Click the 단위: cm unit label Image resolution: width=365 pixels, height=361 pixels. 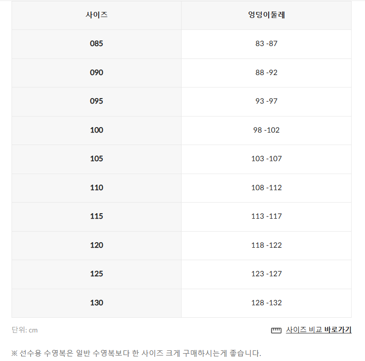(25, 330)
